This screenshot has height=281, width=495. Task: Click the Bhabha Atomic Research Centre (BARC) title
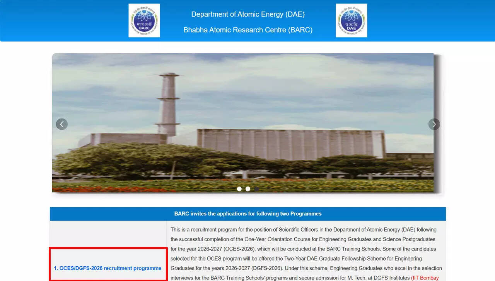(x=248, y=30)
